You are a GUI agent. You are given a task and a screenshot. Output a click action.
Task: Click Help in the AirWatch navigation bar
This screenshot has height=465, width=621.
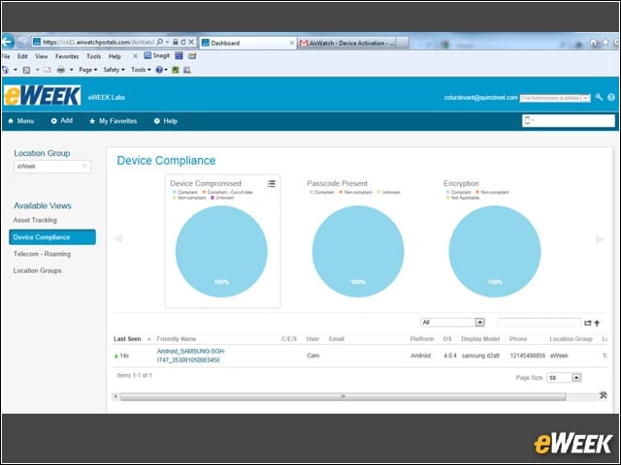click(x=166, y=121)
